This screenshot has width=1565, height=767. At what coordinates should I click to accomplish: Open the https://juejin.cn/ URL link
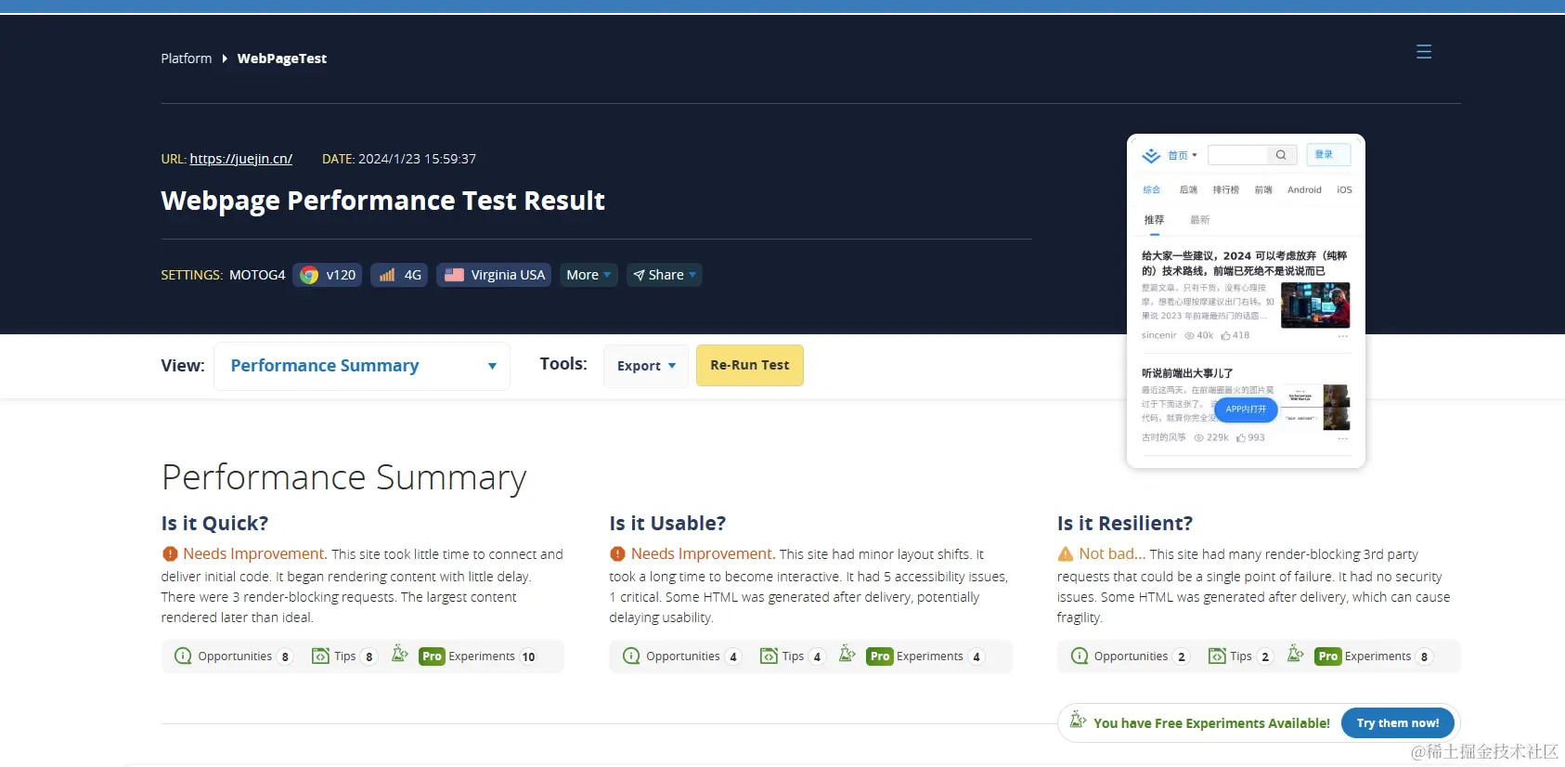pos(241,159)
